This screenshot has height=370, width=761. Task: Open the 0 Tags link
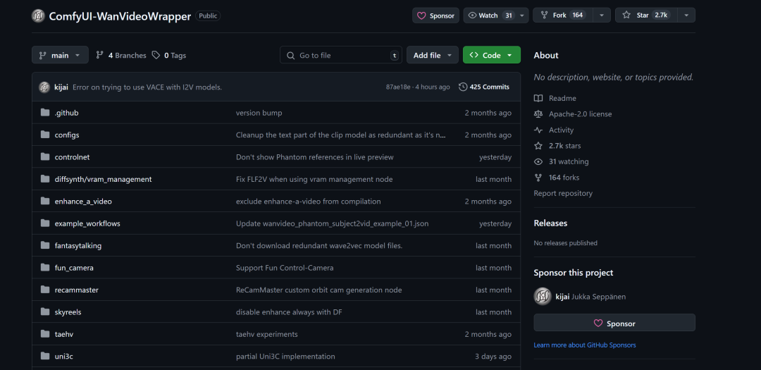tap(169, 56)
